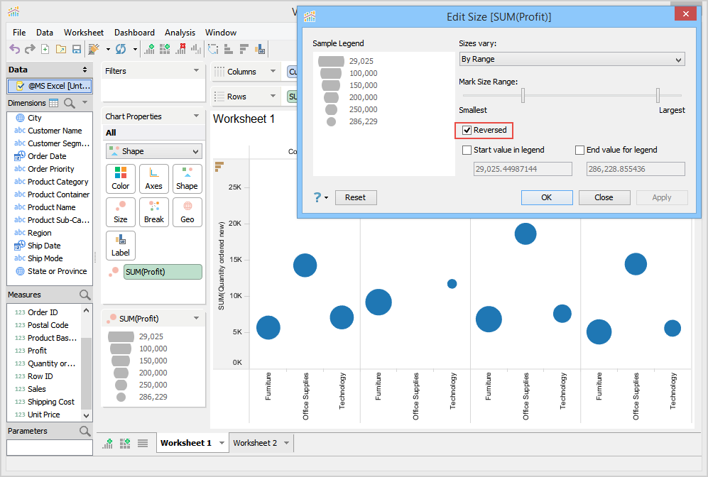Search dimensions with the magnifier icon
The height and width of the screenshot is (477, 708).
70,103
